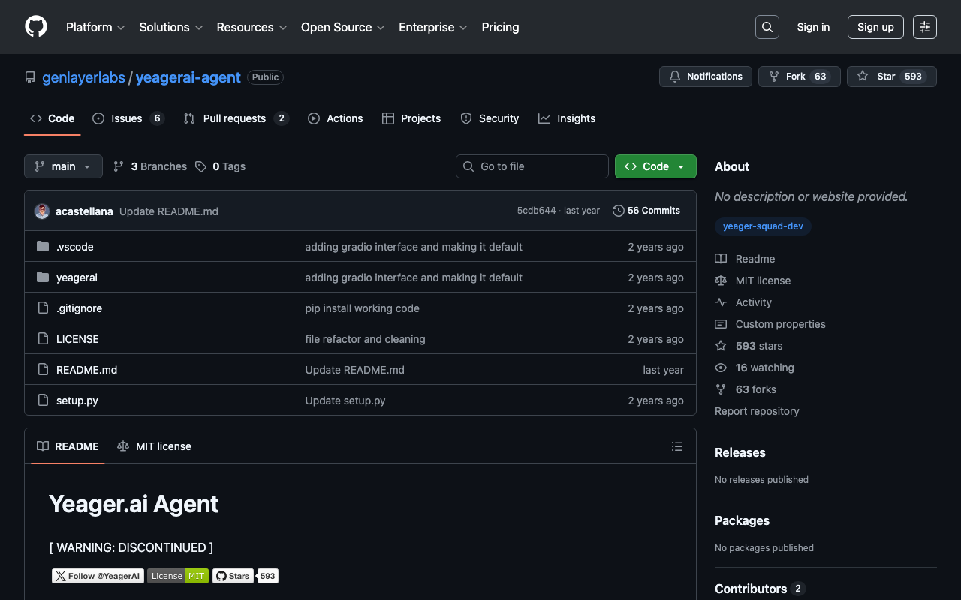This screenshot has width=961, height=600.
Task: Open the Notifications button
Action: tap(705, 76)
